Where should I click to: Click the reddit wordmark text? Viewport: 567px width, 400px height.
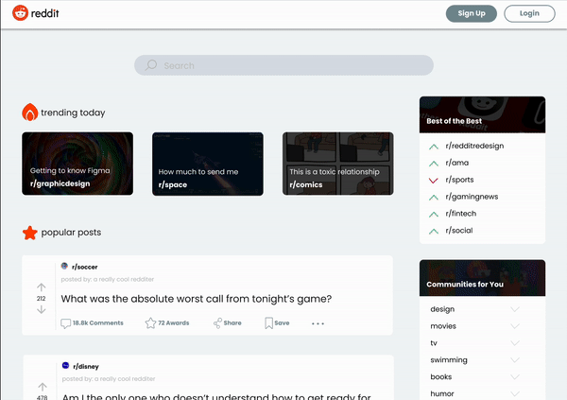tap(44, 13)
